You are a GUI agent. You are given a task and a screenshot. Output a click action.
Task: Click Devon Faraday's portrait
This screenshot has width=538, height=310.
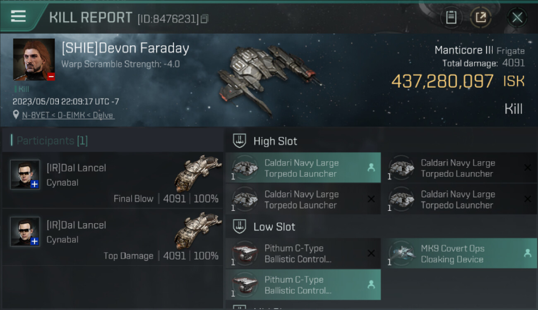click(34, 59)
